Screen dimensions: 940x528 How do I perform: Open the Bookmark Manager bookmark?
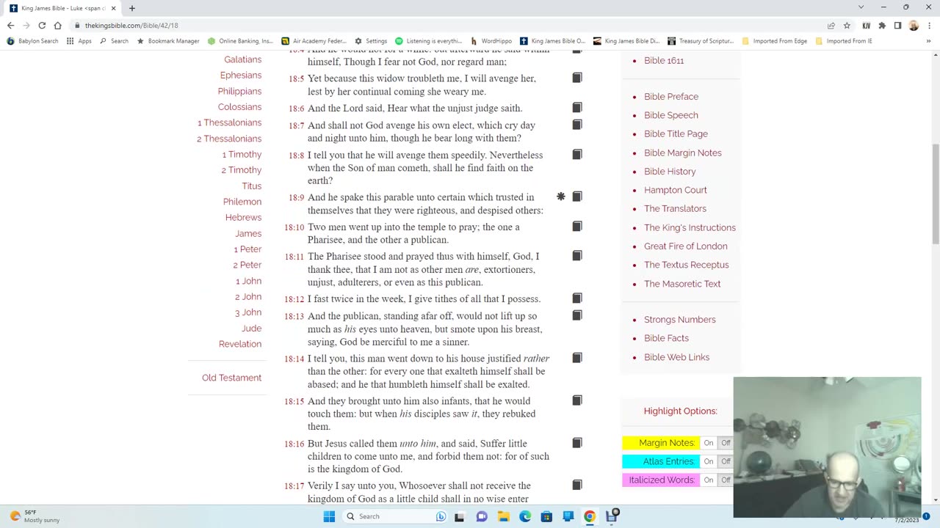[168, 41]
